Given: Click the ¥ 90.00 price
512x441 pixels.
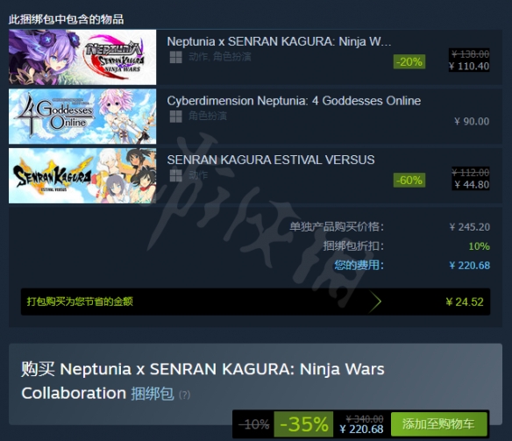Looking at the screenshot, I should 472,122.
